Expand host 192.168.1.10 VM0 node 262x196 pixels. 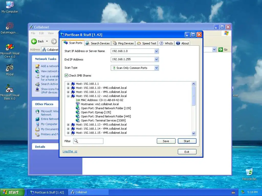68,88
